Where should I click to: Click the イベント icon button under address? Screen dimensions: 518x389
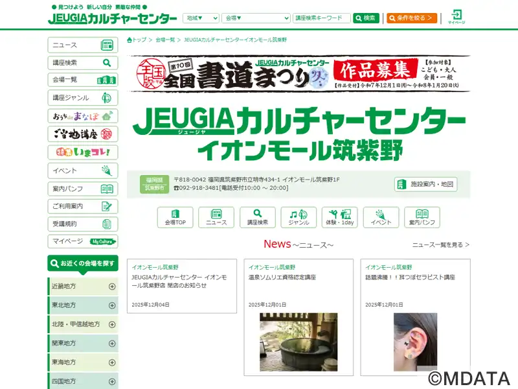click(x=381, y=217)
